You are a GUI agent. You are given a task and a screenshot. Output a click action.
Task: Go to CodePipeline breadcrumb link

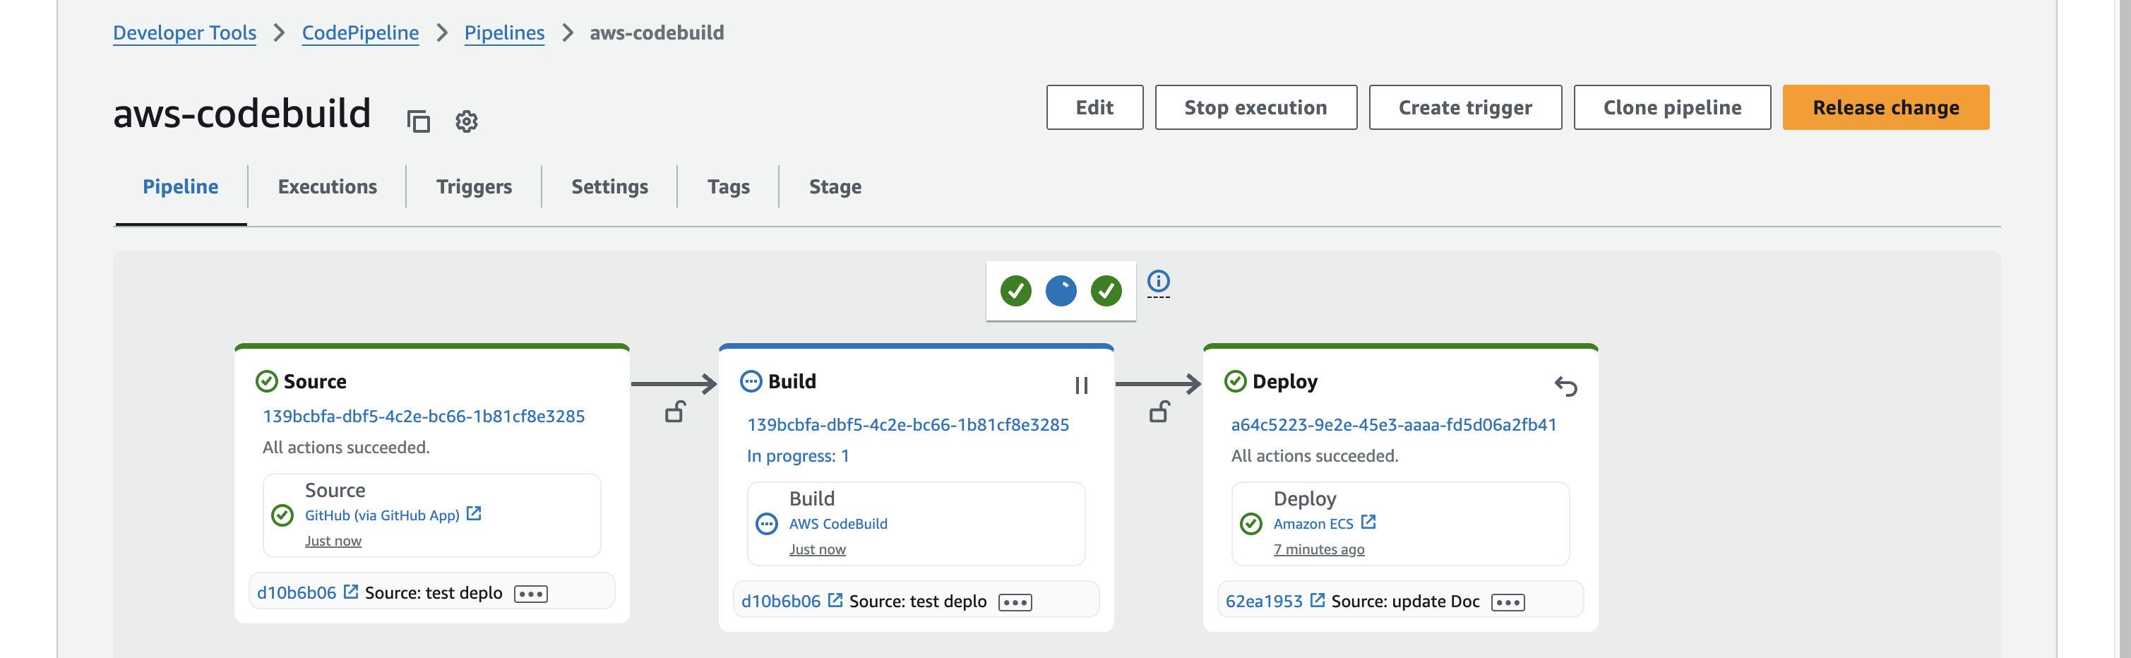[x=360, y=33]
